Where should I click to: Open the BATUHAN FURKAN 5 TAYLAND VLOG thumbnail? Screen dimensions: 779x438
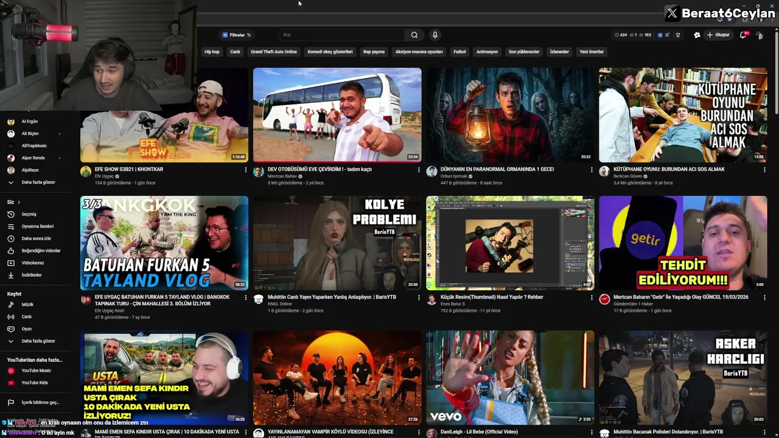[164, 243]
